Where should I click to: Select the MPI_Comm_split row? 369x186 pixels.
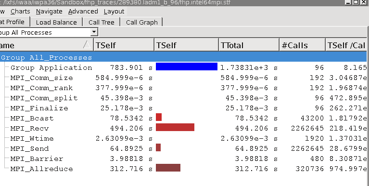183,98
